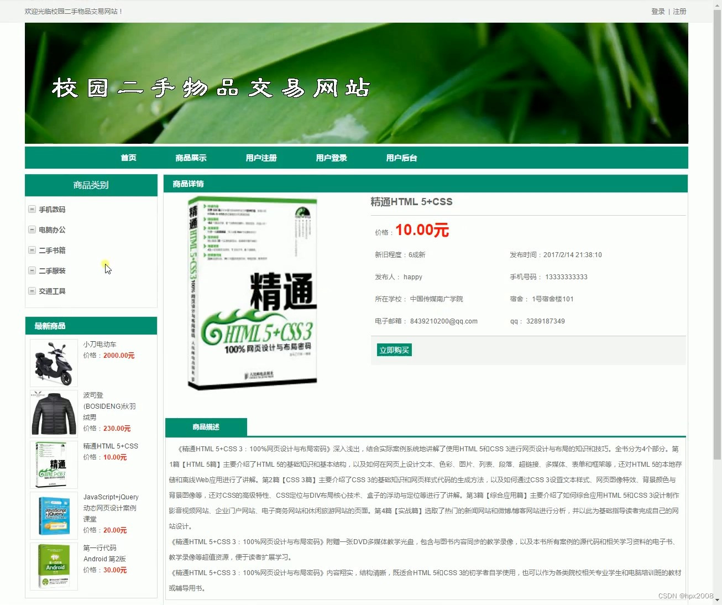Select the 商品描述 tab

click(206, 427)
